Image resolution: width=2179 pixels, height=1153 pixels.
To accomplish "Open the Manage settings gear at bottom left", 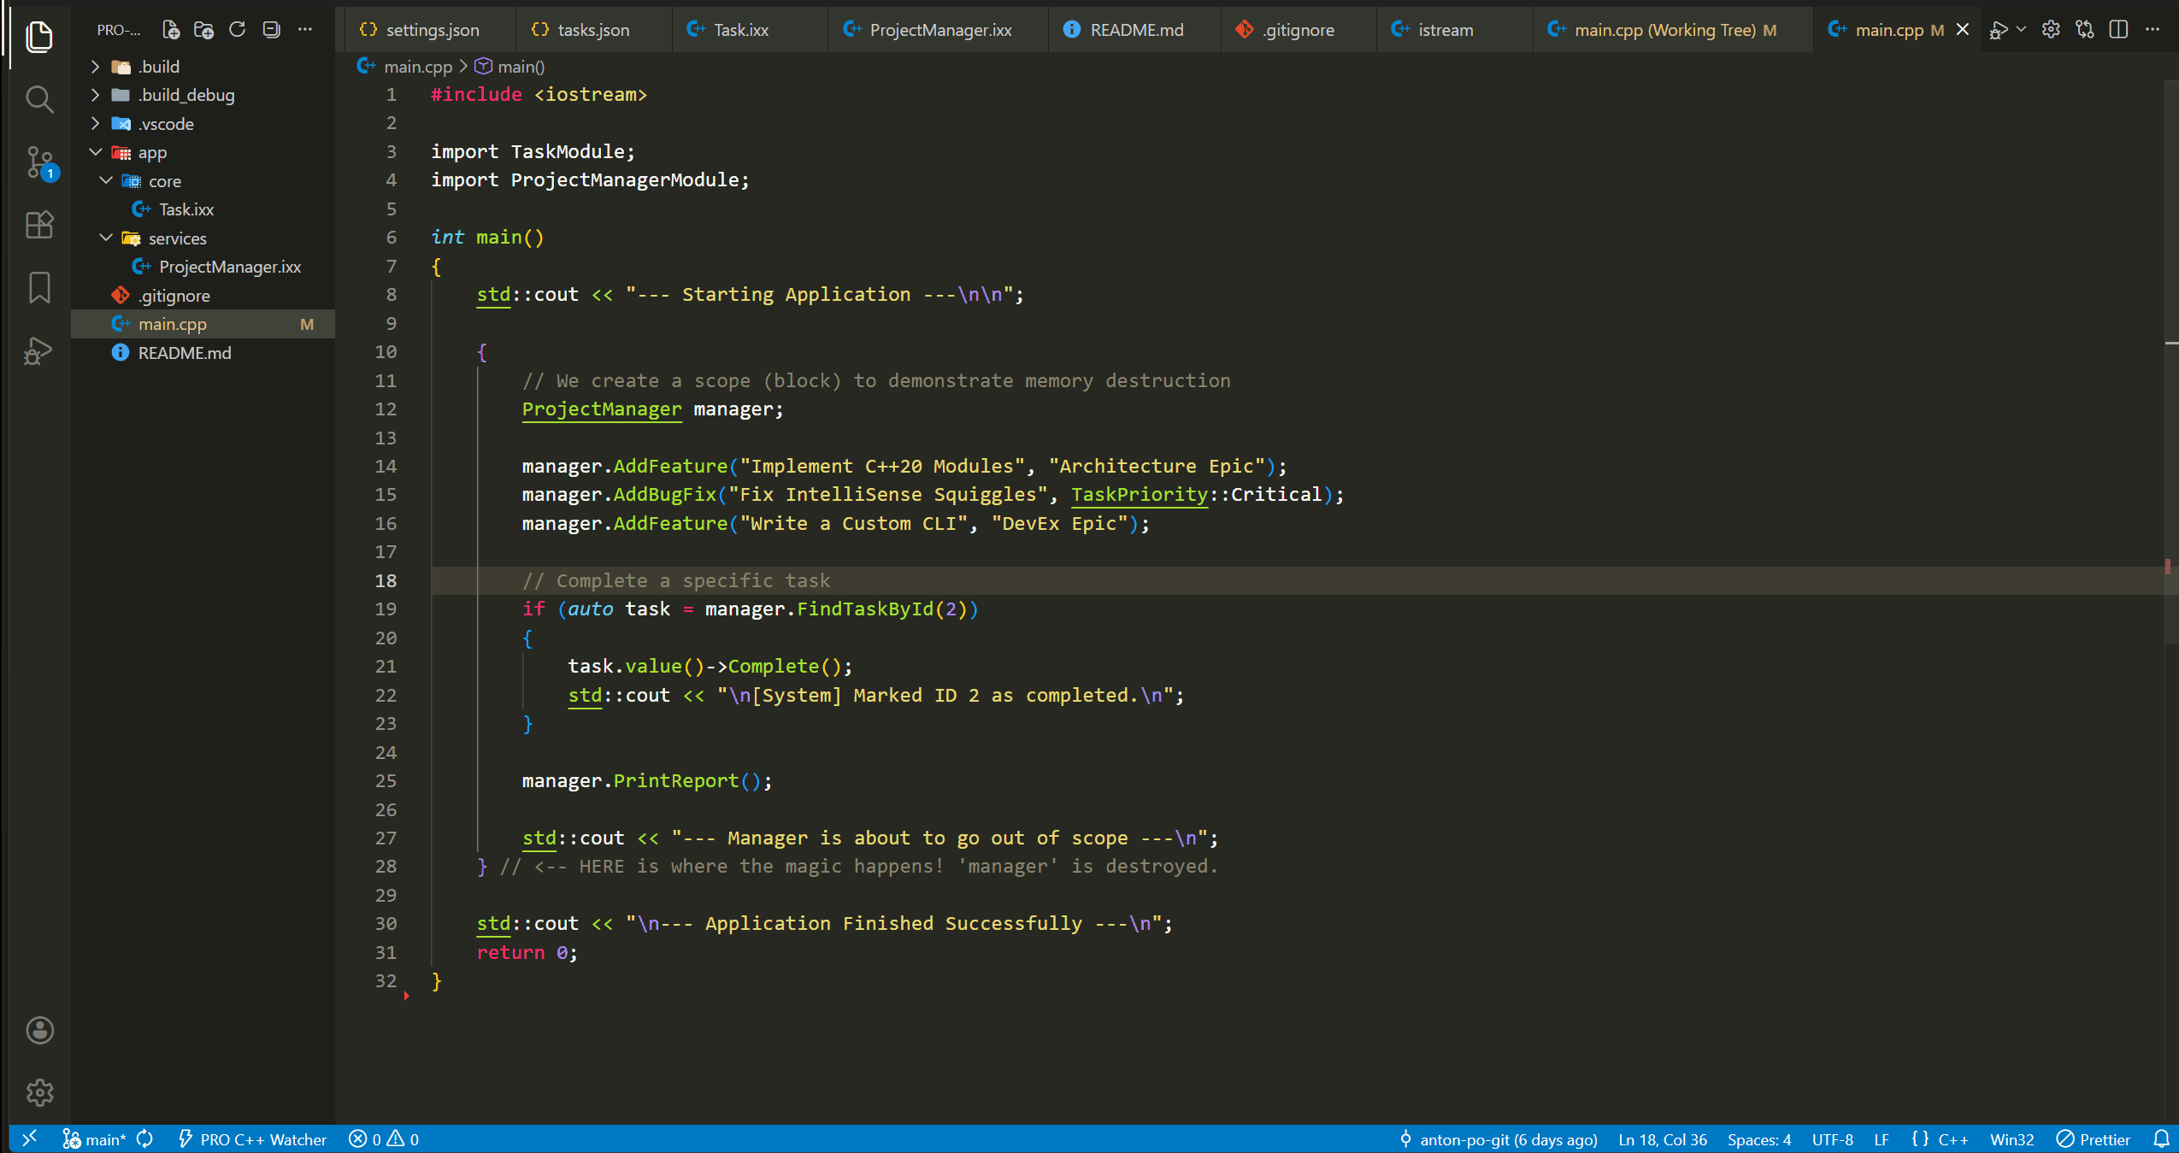I will point(39,1092).
